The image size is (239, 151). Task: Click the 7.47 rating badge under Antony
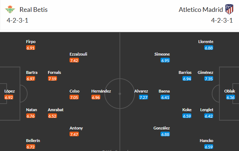point(74,134)
